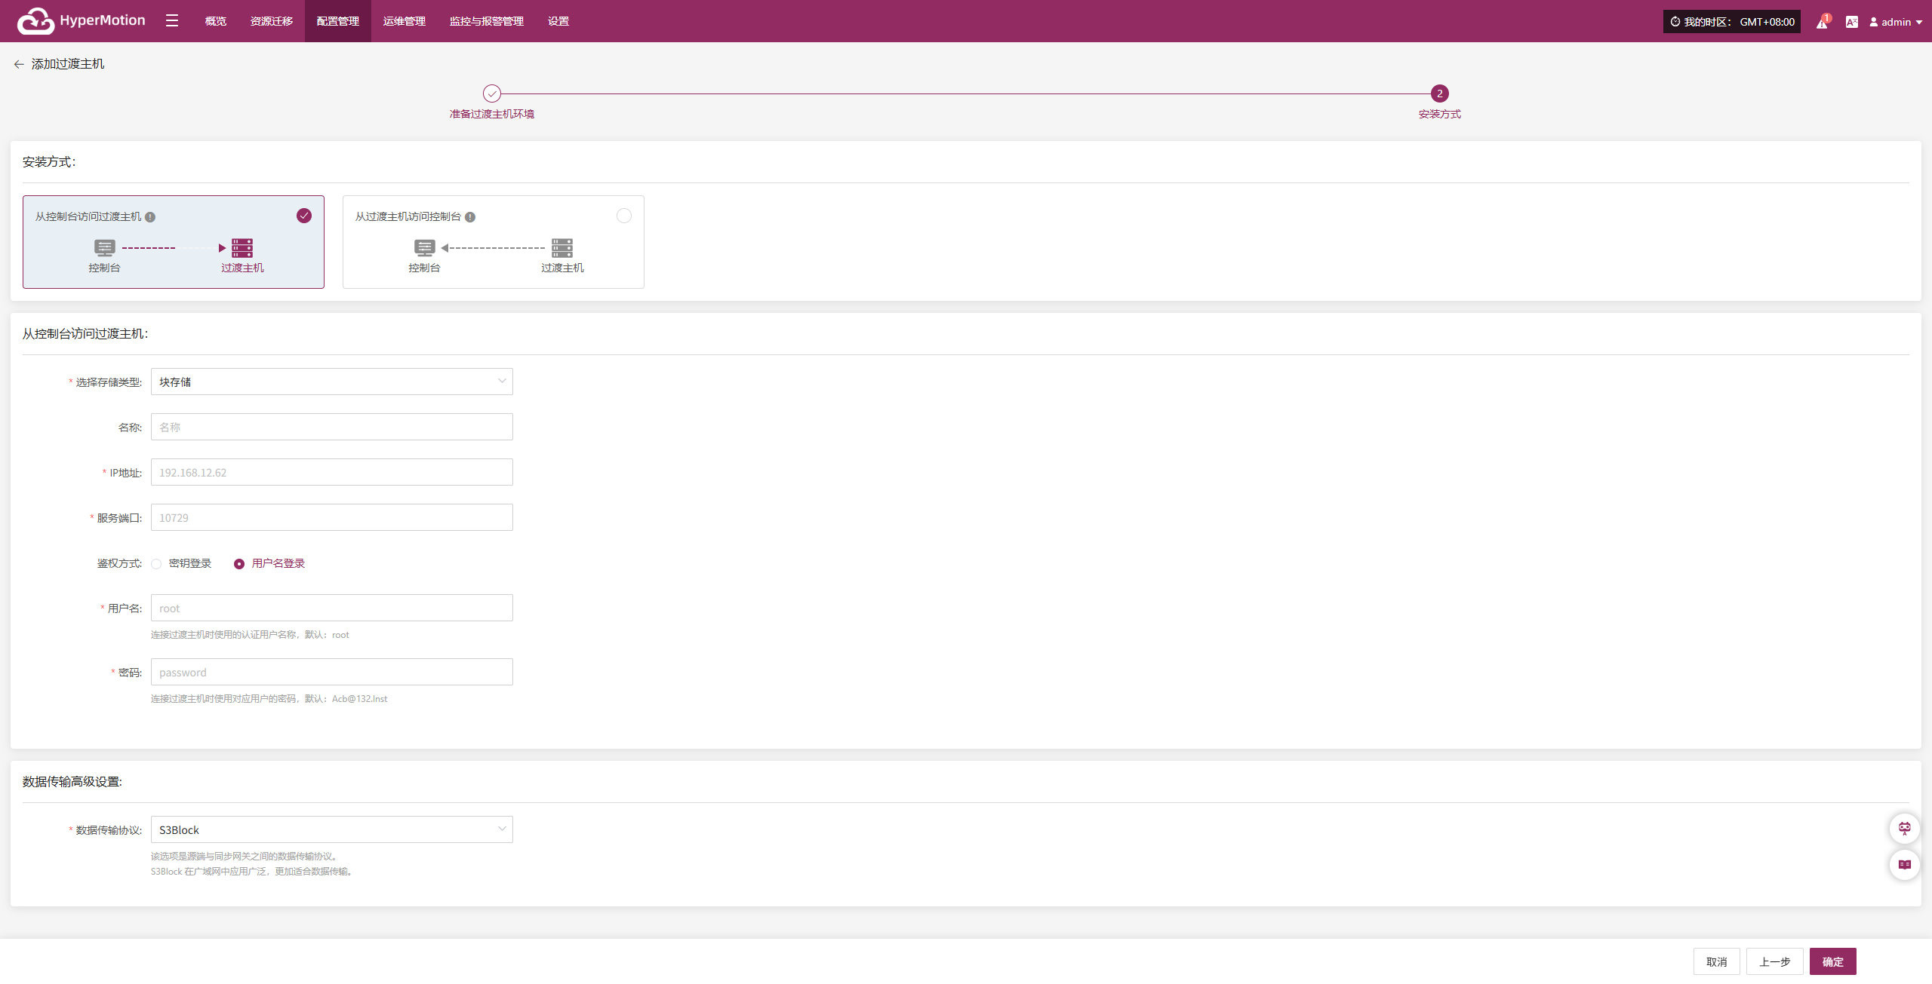Open the 资源迁移 menu
Screen dimensions: 1932x984
click(x=271, y=21)
